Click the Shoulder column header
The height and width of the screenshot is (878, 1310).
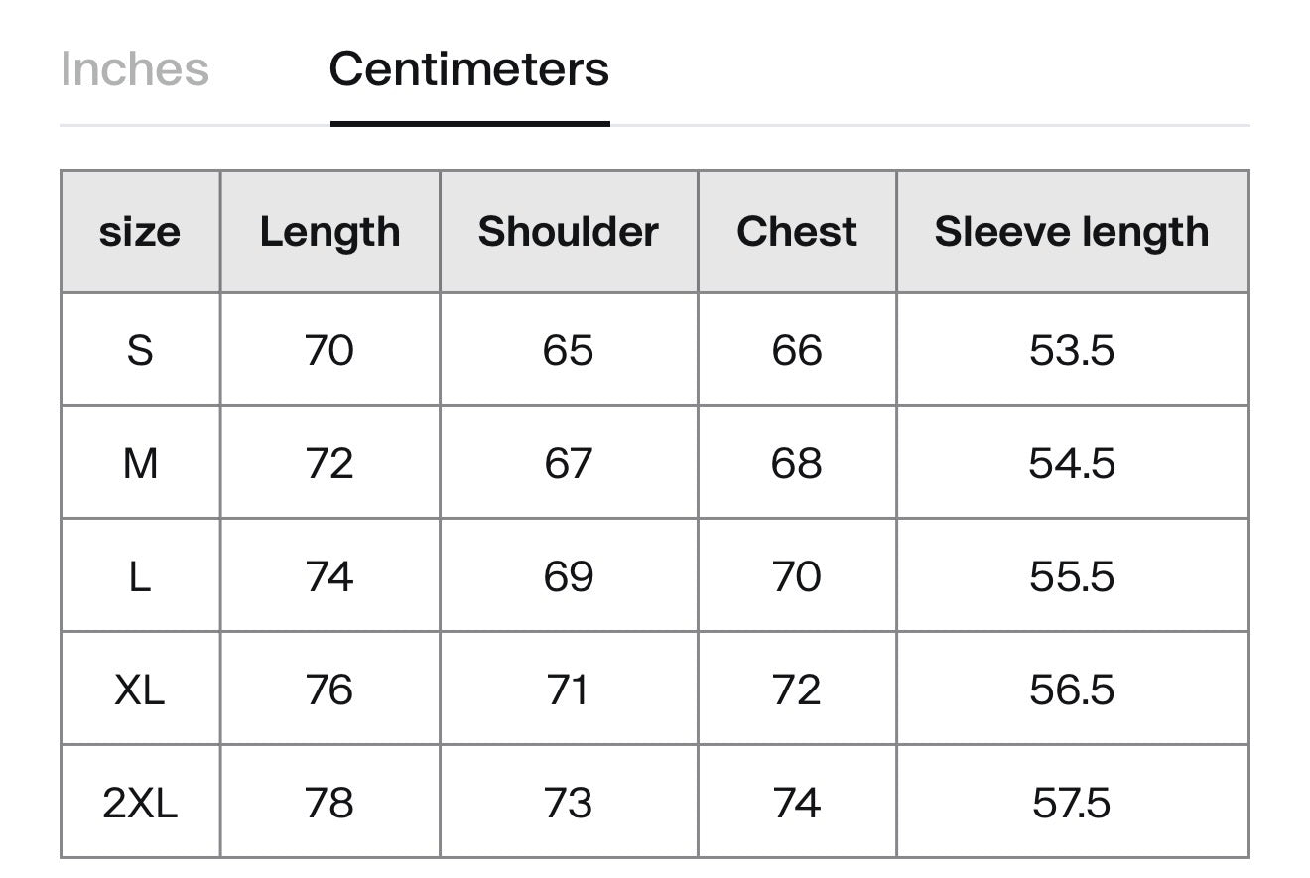coord(569,232)
